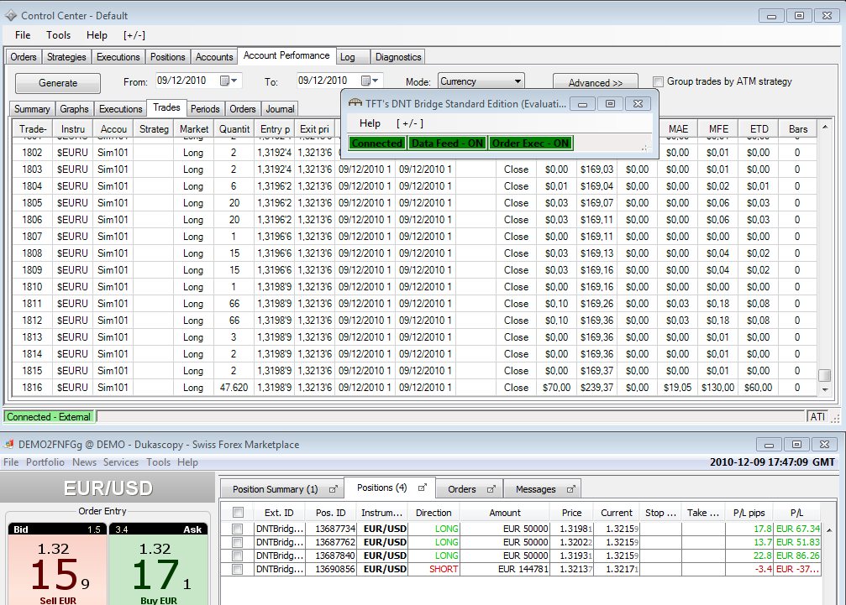Open the Tools menu in Control Center
This screenshot has width=846, height=605.
(58, 35)
